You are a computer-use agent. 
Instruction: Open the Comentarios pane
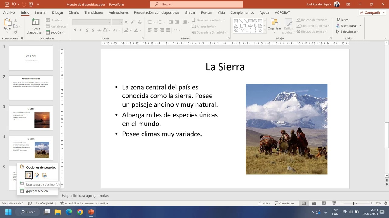(x=284, y=203)
